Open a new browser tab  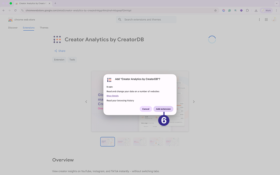55,3
